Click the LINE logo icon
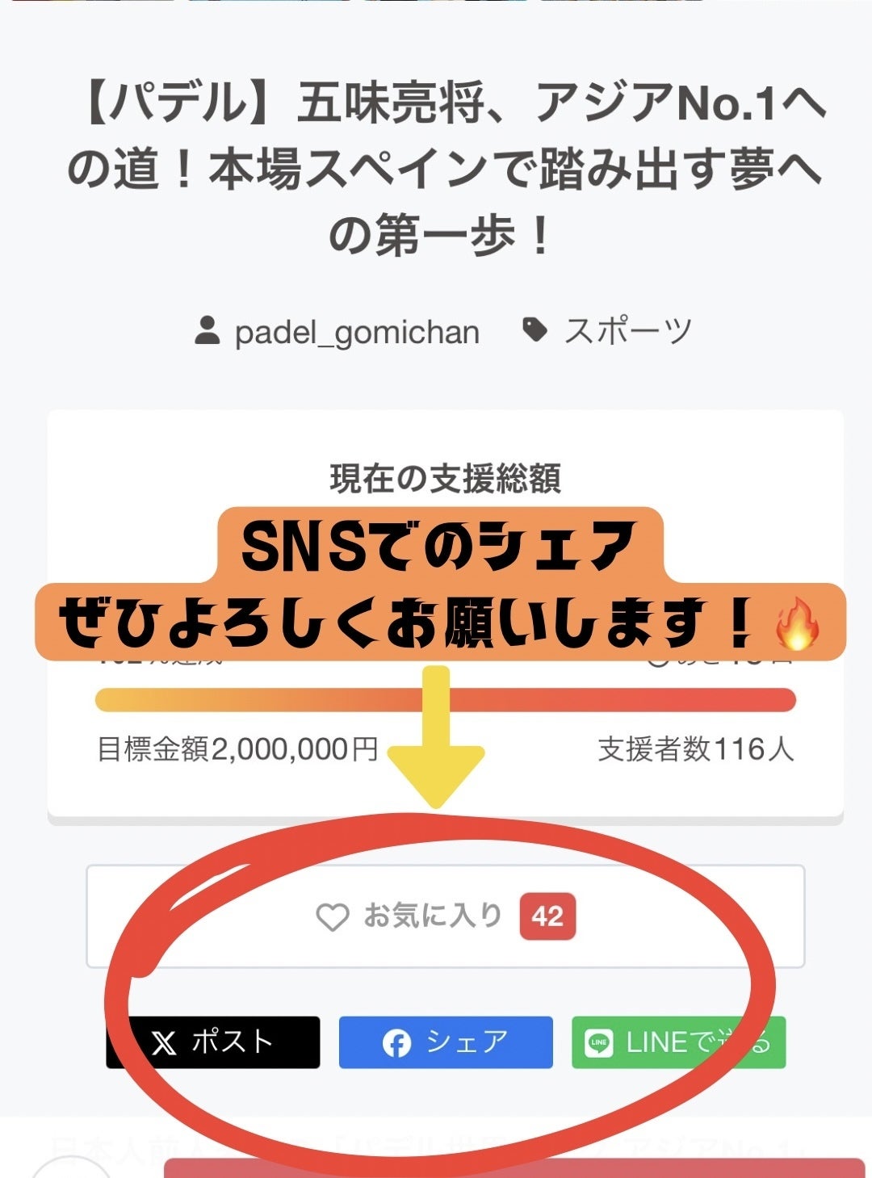 click(x=598, y=1043)
